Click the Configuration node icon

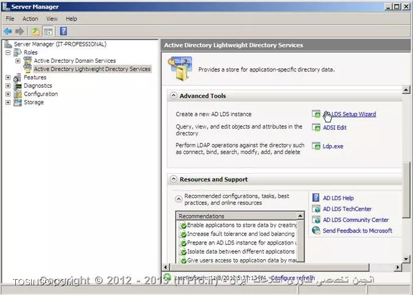[18, 94]
